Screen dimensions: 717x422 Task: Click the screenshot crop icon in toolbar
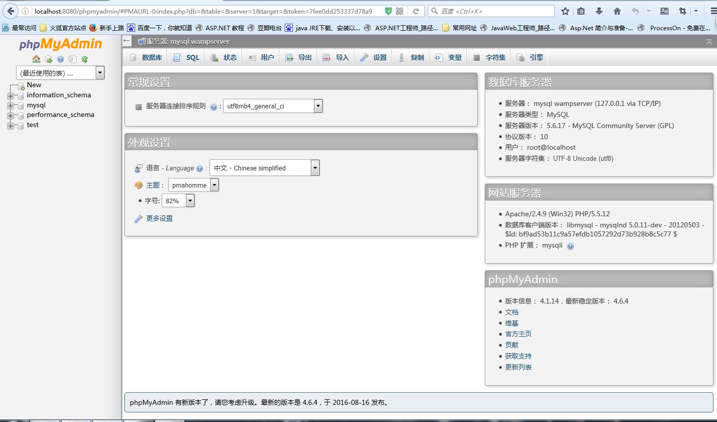click(683, 11)
